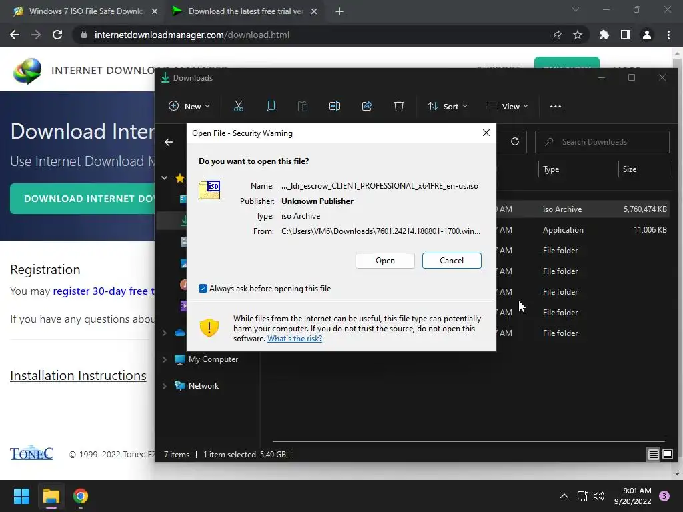Viewport: 683px width, 512px height.
Task: Click Open in security warning
Action: pyautogui.click(x=385, y=261)
